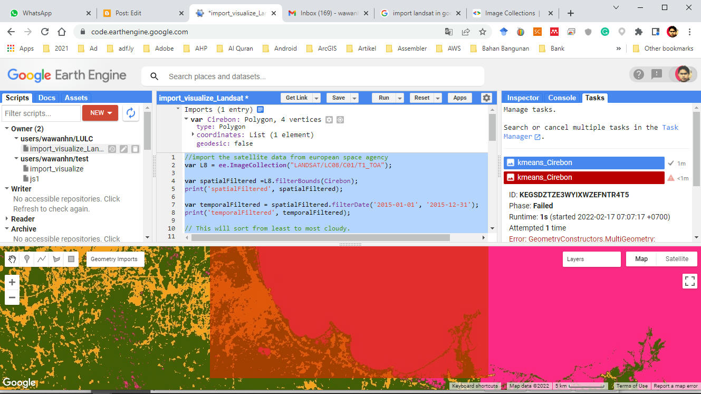Open Earth Engine user account avatar
This screenshot has width=701, height=394.
(683, 74)
